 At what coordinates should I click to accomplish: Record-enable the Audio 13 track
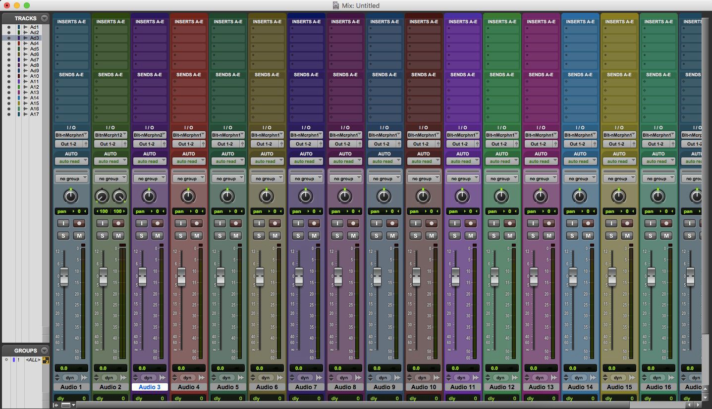(549, 224)
